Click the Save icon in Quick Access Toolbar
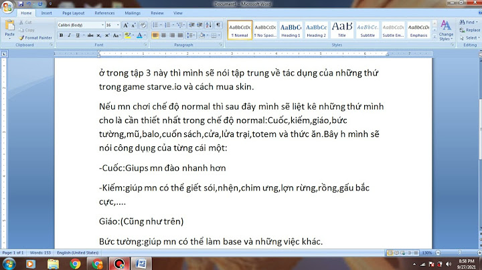 pyautogui.click(x=21, y=4)
